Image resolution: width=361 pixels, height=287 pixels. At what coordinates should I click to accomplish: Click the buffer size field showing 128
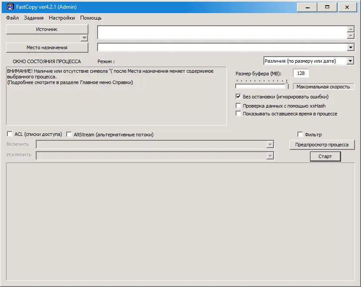[300, 73]
